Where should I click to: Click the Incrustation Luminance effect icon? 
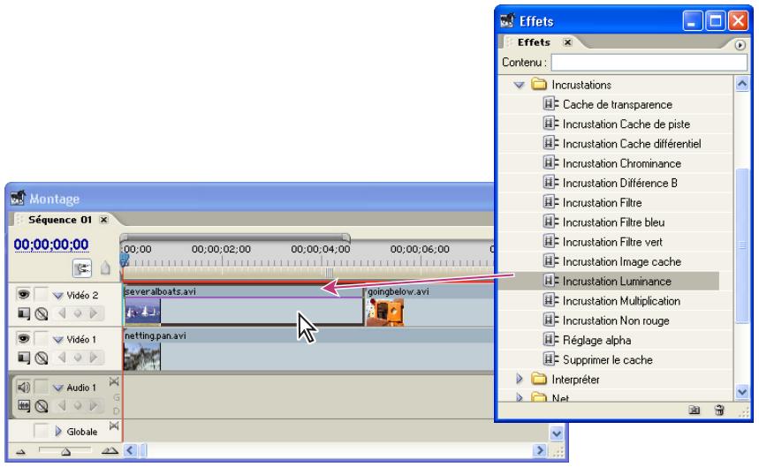click(551, 281)
